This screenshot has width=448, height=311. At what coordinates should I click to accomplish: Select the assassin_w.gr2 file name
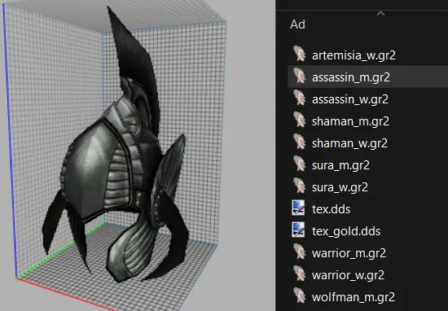350,99
